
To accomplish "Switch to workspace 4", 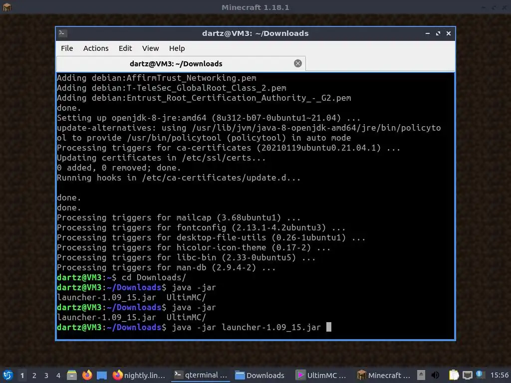I will click(x=58, y=376).
